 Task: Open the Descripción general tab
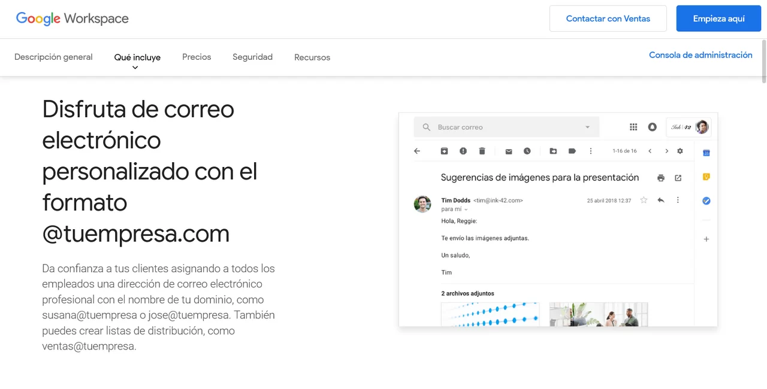click(x=53, y=57)
